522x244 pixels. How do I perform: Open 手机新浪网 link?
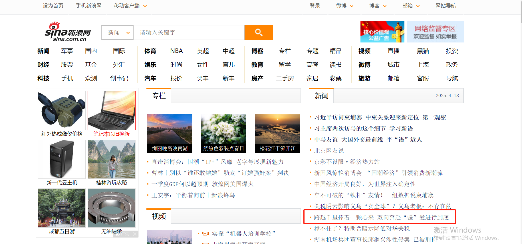tap(89, 6)
